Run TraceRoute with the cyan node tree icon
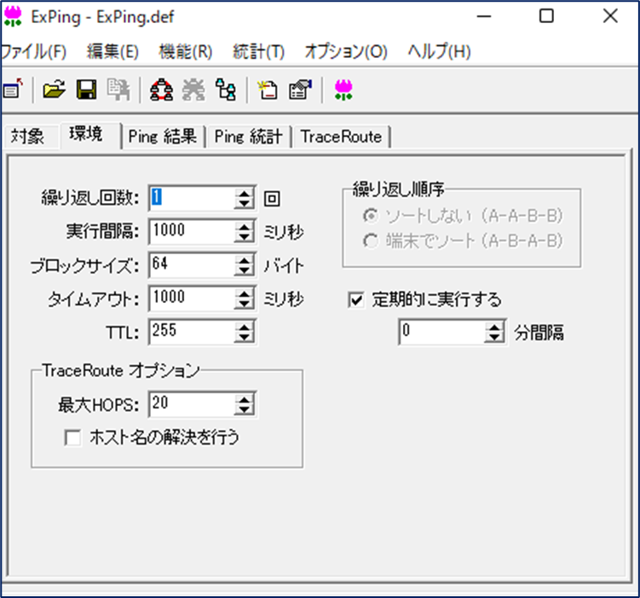 coord(225,89)
